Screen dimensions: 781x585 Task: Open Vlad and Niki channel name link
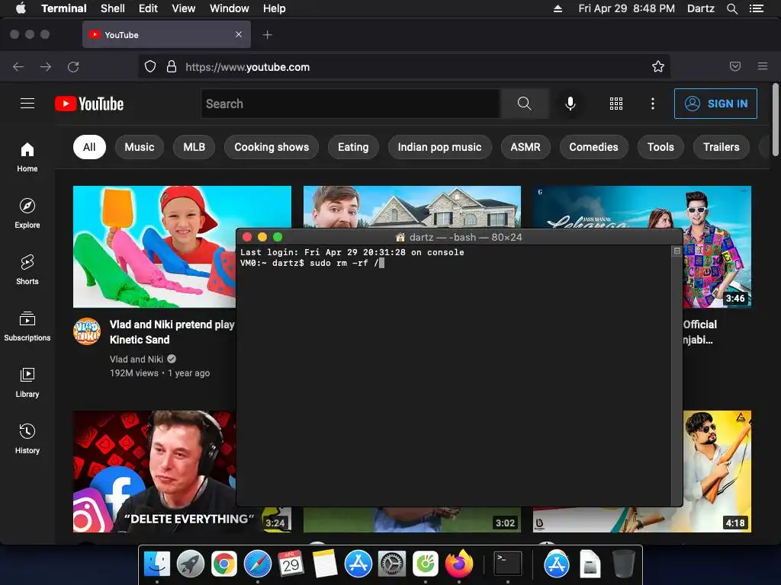tap(137, 360)
